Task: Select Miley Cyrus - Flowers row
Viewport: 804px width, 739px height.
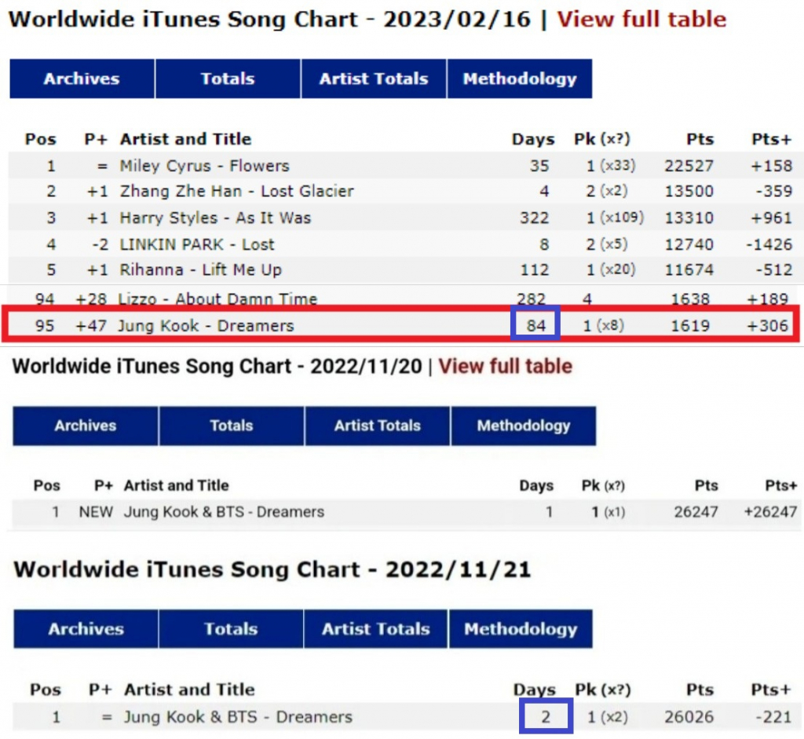Action: click(406, 166)
